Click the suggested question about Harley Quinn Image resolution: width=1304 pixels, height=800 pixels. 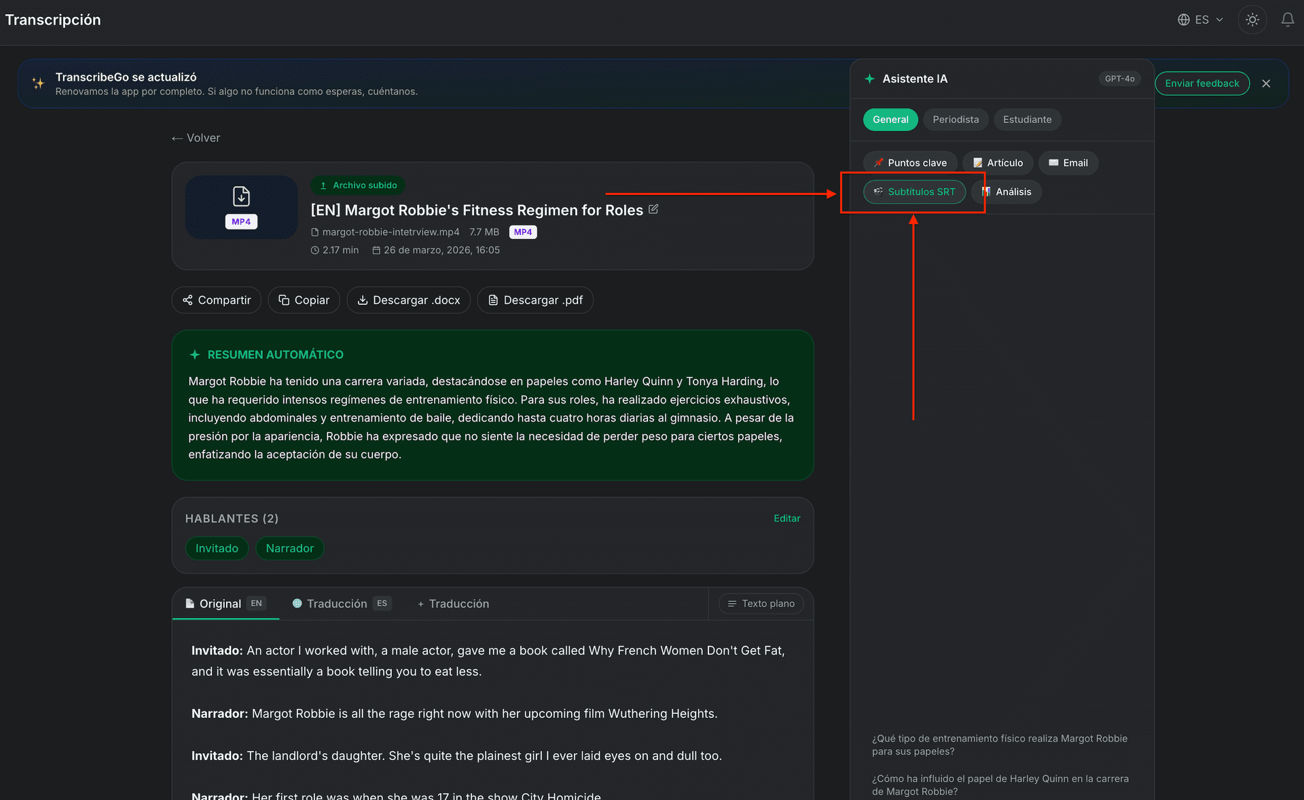(1000, 784)
